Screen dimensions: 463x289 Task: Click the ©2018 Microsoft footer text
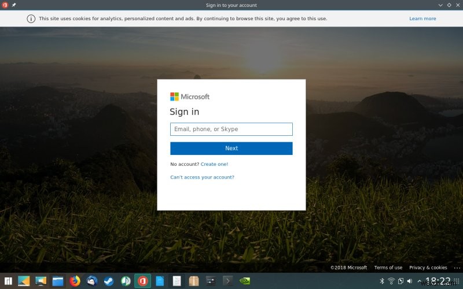[348, 268]
